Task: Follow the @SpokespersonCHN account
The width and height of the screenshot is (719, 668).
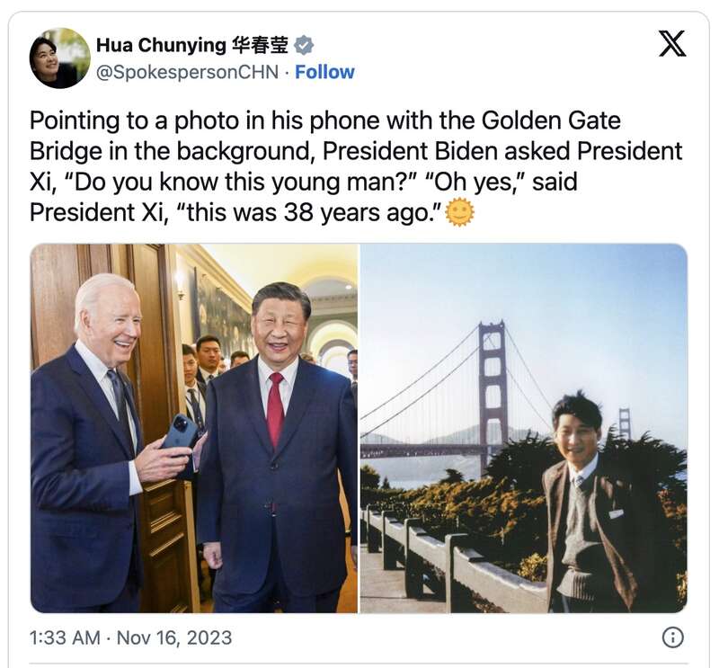Action: [324, 72]
